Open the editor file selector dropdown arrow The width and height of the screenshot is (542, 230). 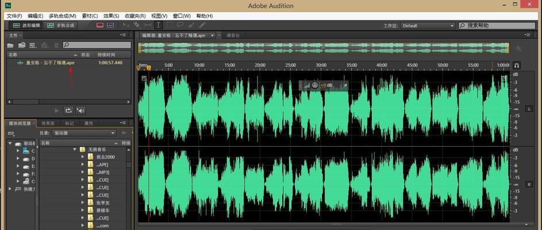pyautogui.click(x=212, y=35)
